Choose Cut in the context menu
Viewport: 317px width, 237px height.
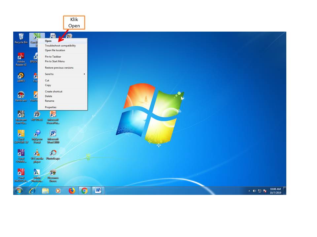63,80
